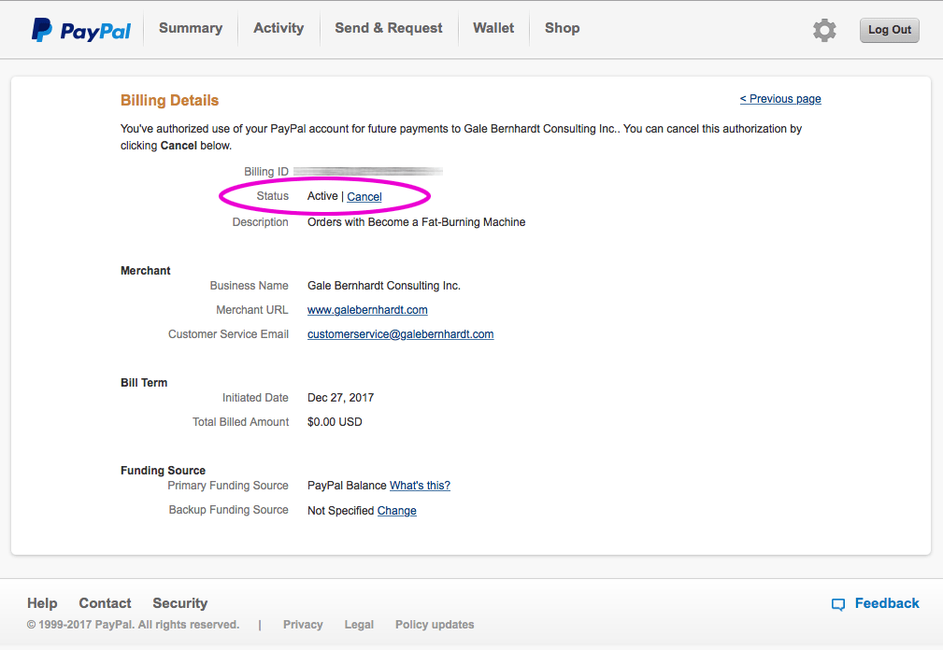Screen dimensions: 943x650
Task: Click the Merchant section heading
Action: pyautogui.click(x=146, y=271)
